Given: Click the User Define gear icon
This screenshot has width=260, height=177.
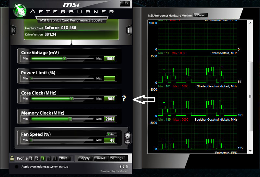Looking at the screenshot, I should 127,138.
